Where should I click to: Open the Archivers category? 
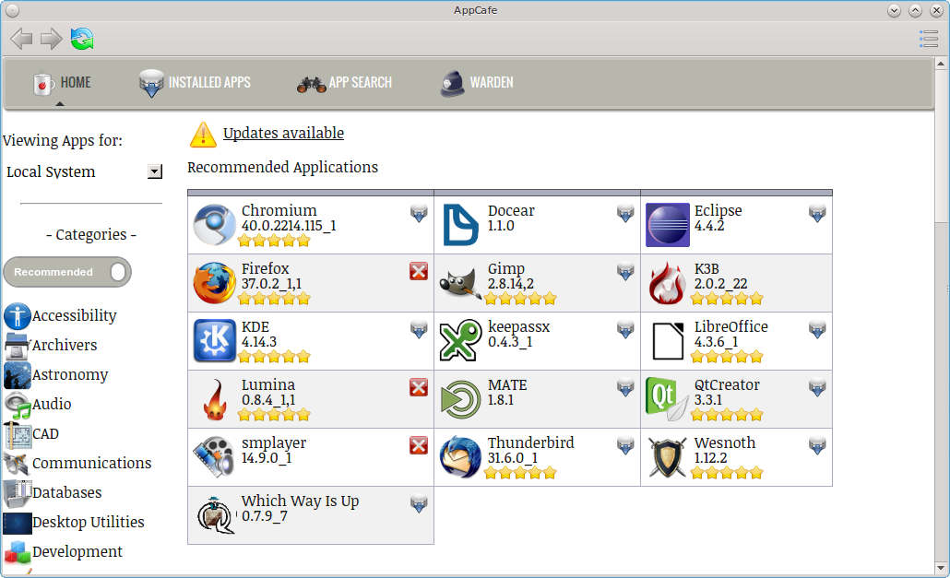click(65, 345)
